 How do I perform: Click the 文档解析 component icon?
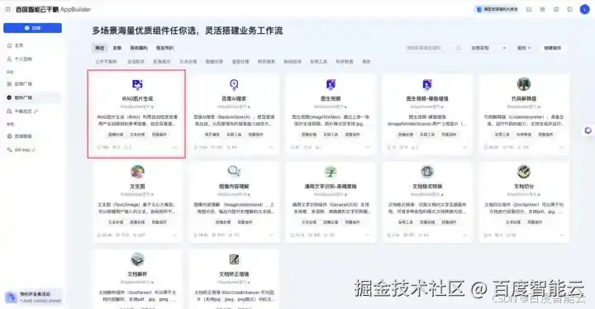(137, 259)
